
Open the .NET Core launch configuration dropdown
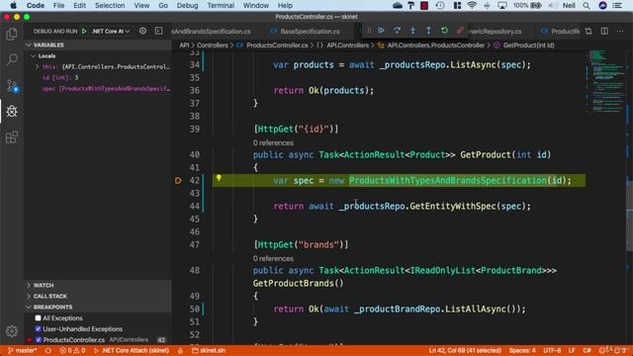(x=111, y=31)
